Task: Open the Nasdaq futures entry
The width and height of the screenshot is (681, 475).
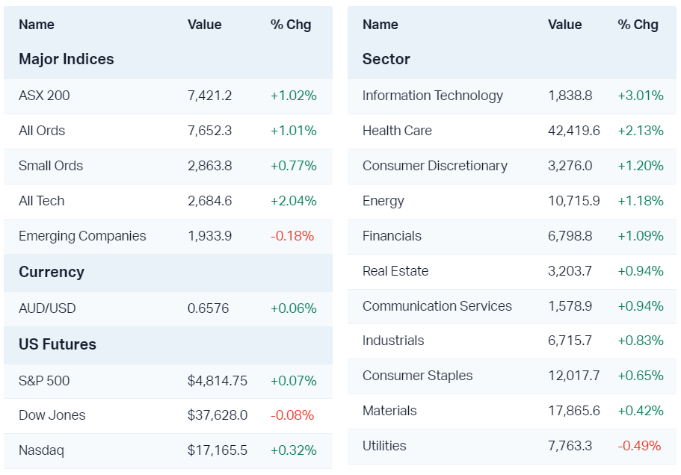Action: 41,450
